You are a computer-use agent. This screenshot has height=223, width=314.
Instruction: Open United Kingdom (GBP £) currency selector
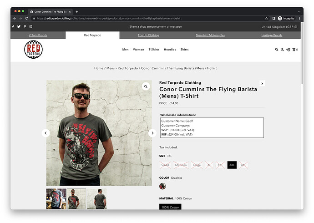tap(279, 27)
